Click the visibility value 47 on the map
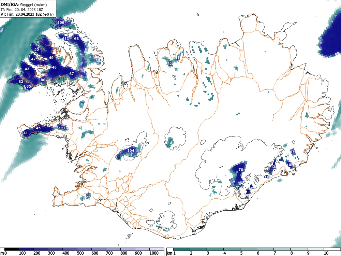This screenshot has height=256, width=341. click(33, 59)
